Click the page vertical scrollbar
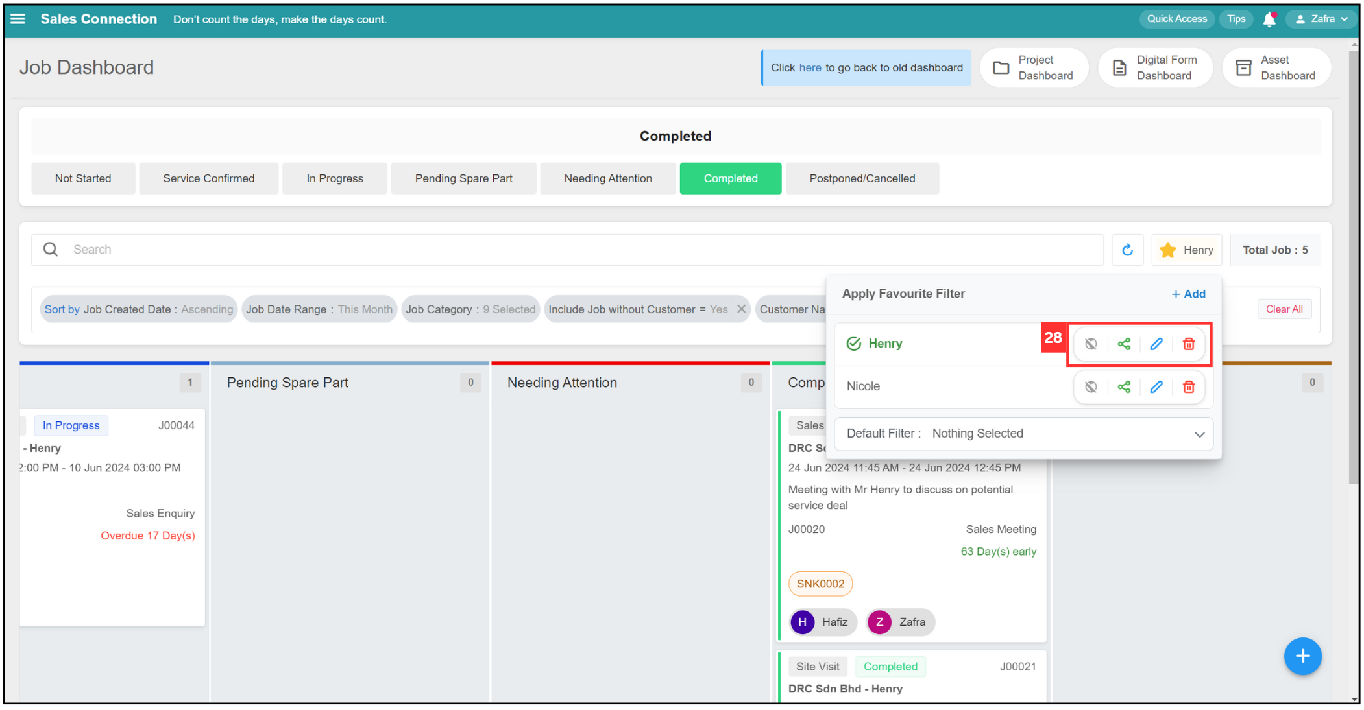Image resolution: width=1364 pixels, height=710 pixels. [x=1354, y=266]
